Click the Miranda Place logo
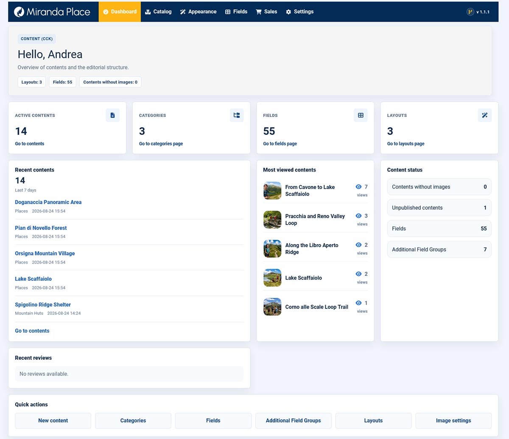This screenshot has width=509, height=439. tap(52, 12)
